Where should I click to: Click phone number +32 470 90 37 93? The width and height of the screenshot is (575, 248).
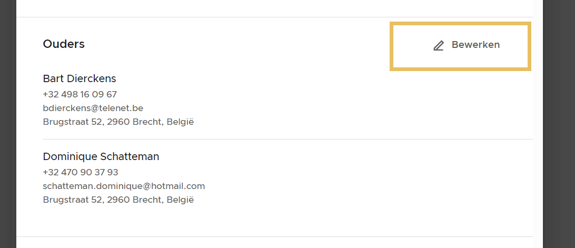click(81, 172)
